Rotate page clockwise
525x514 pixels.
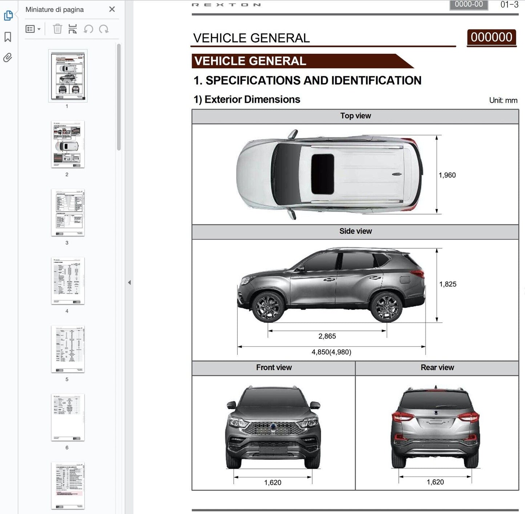pos(104,29)
